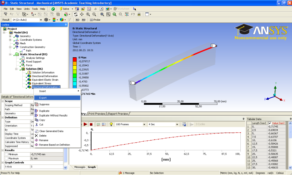Viewport: 292px width, 175px height.
Task: Choose Export in the context menu
Action: (x=57, y=98)
